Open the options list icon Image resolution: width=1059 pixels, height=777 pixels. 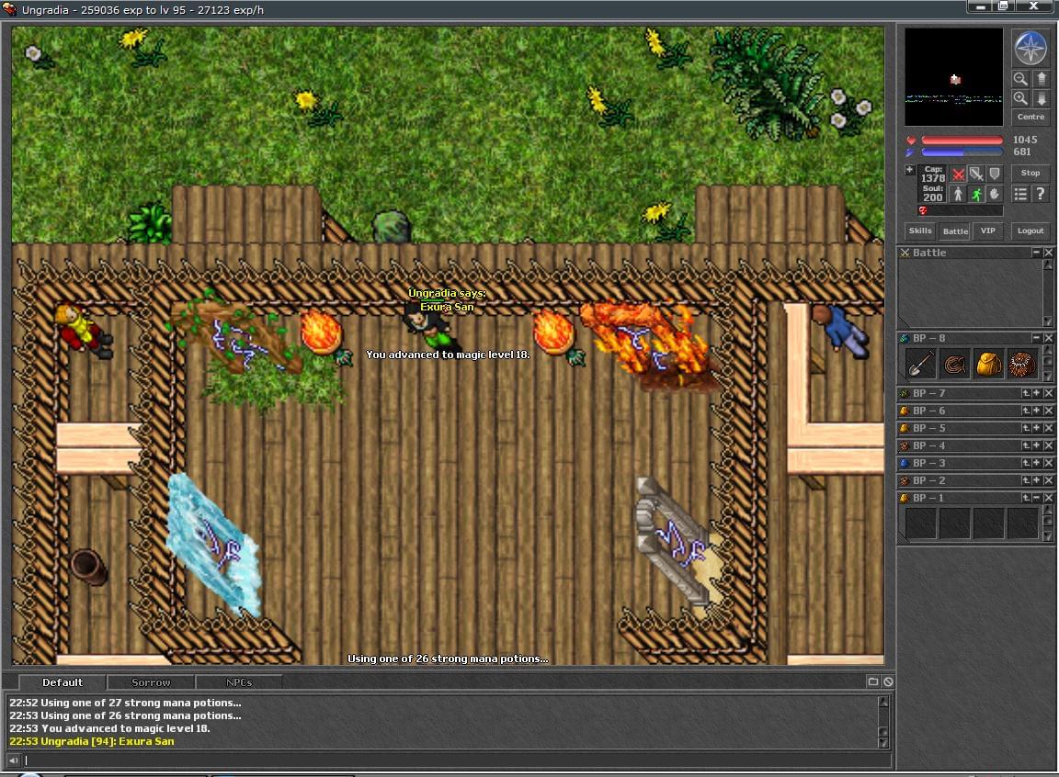[x=1020, y=195]
